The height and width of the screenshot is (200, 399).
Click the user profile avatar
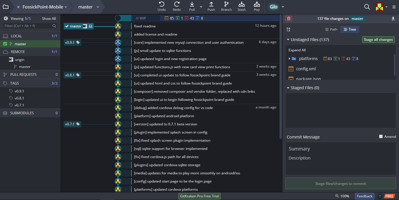coord(379,7)
